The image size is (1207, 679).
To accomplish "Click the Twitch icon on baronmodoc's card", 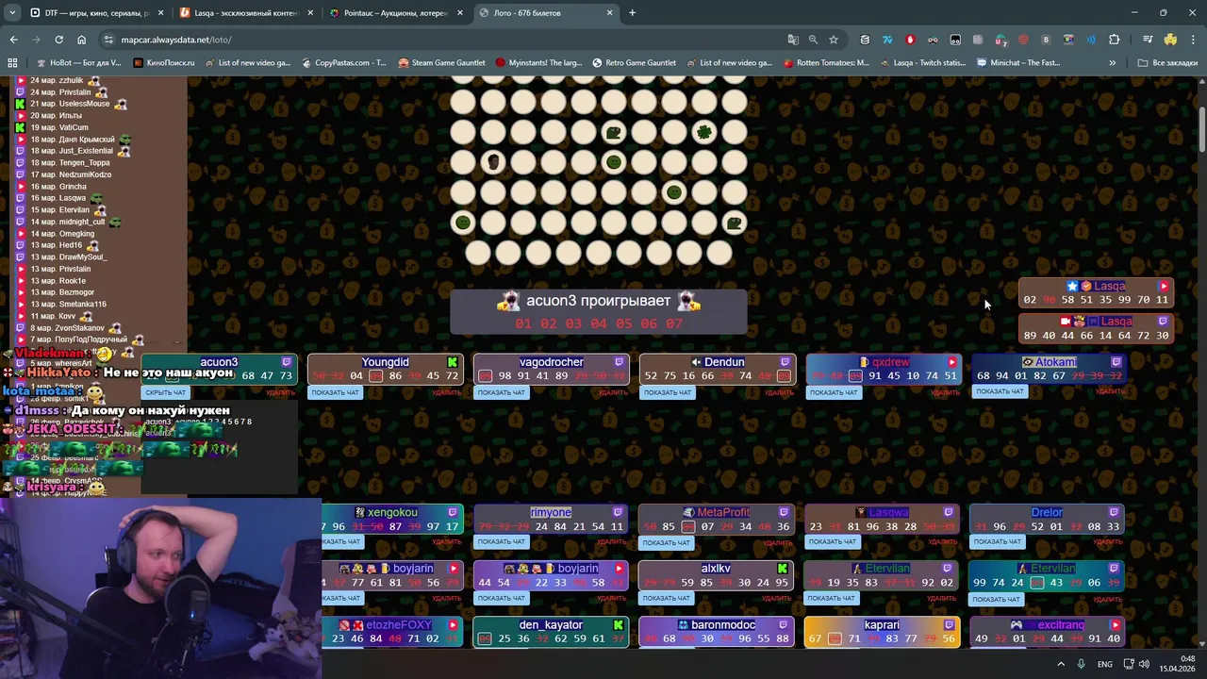I will click(783, 625).
